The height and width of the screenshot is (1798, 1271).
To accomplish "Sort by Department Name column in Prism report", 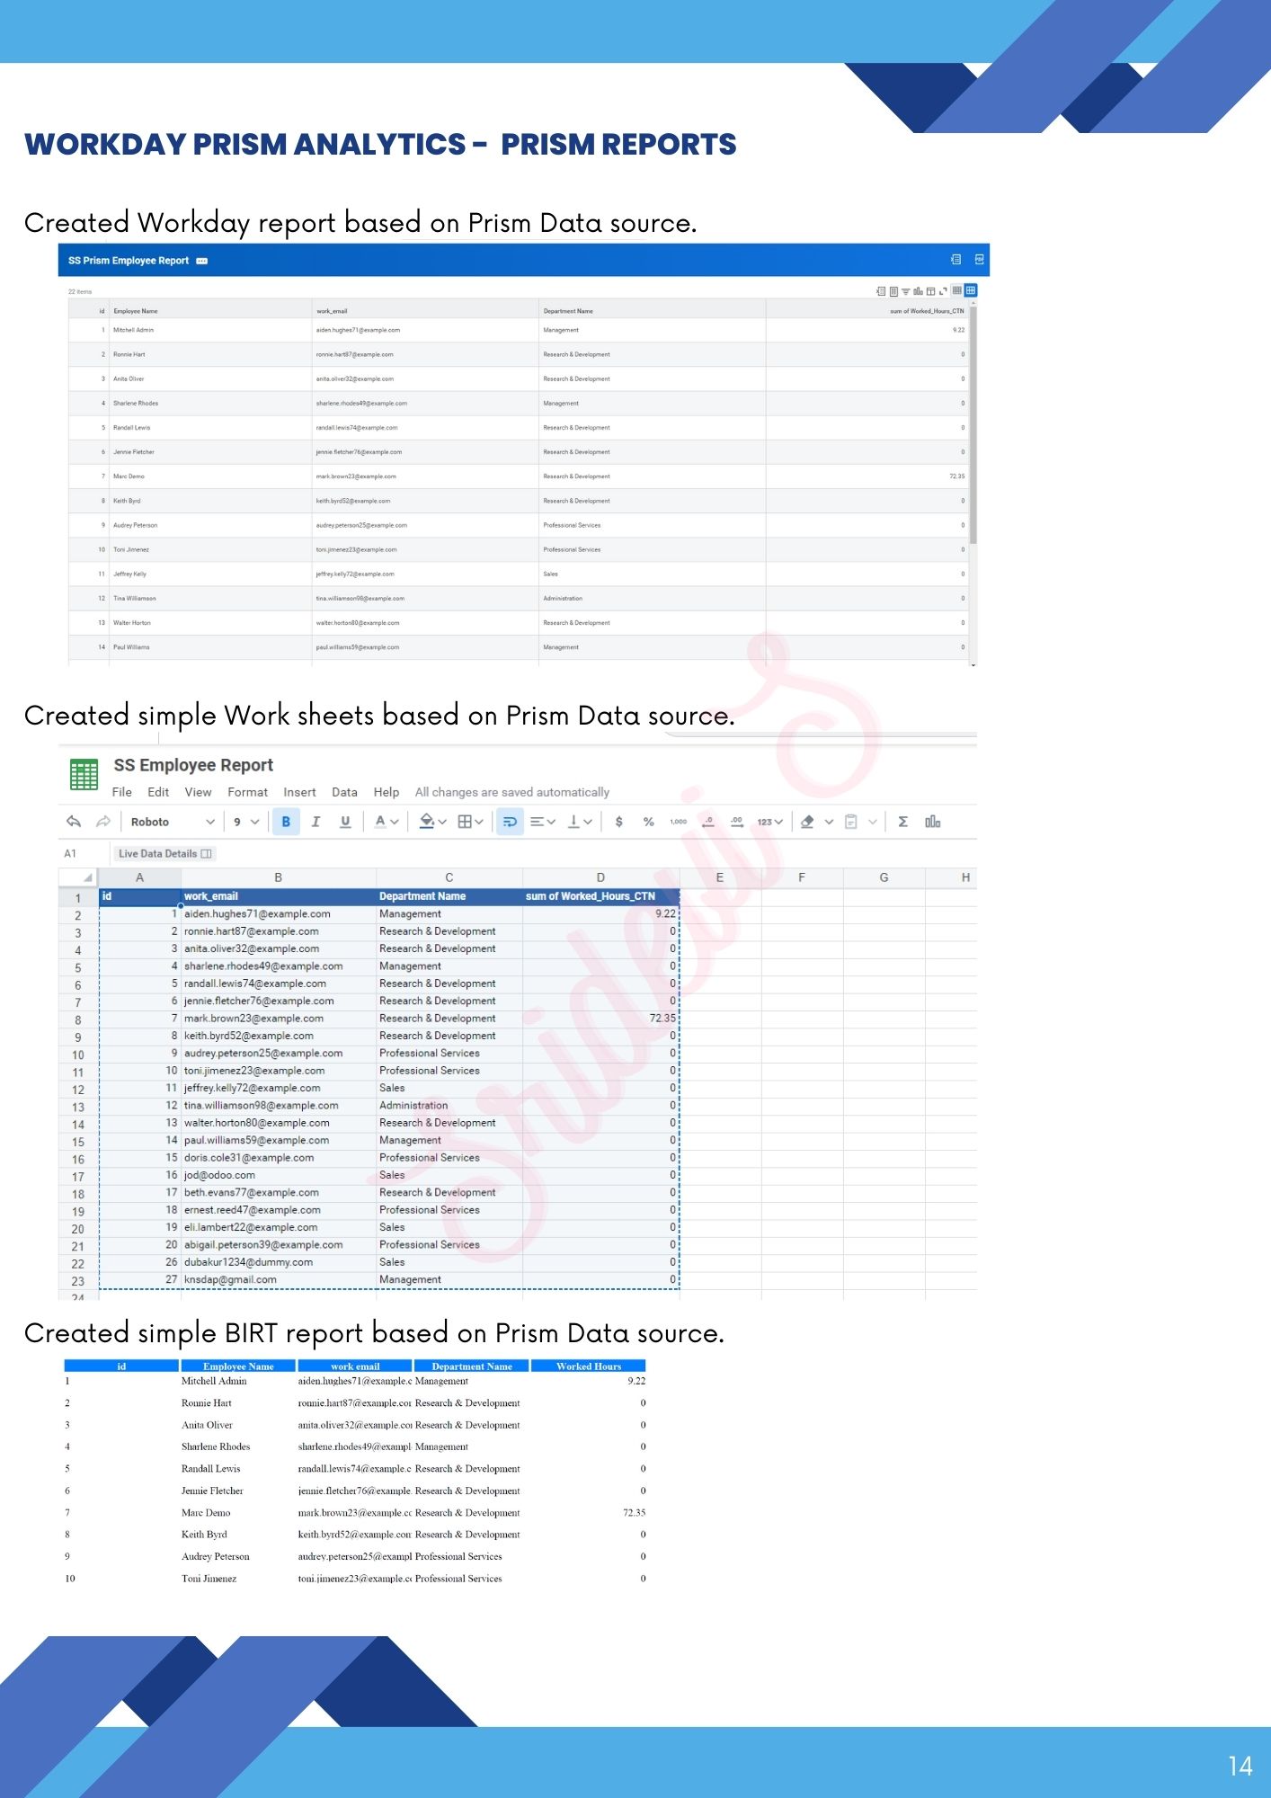I will click(x=652, y=311).
